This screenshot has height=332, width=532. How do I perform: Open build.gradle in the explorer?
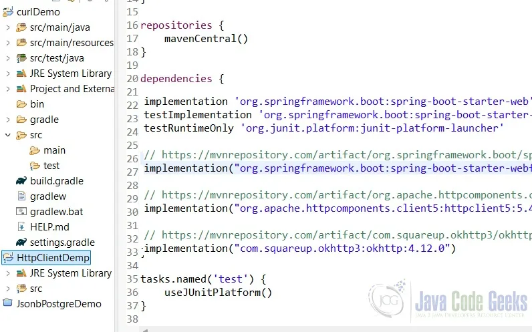click(x=57, y=181)
